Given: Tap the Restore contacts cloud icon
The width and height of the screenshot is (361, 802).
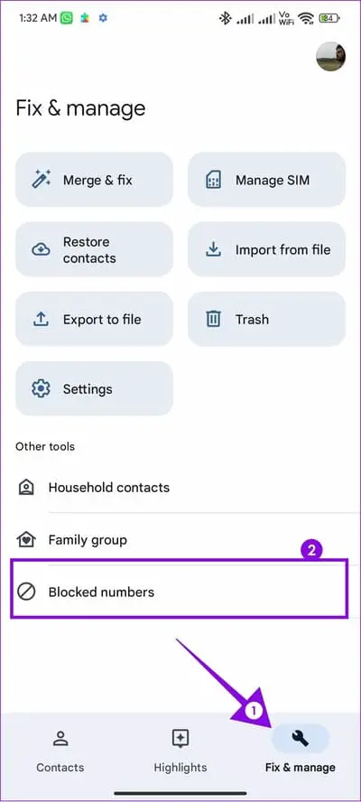Looking at the screenshot, I should 41,249.
